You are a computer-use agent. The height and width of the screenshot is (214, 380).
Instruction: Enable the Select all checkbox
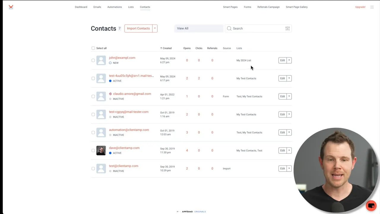(x=93, y=48)
